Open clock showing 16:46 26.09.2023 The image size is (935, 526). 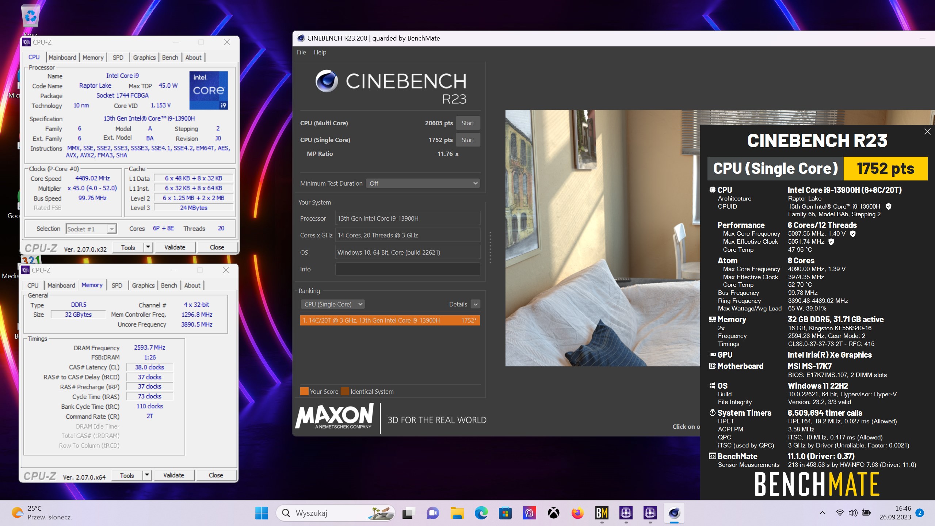click(895, 513)
